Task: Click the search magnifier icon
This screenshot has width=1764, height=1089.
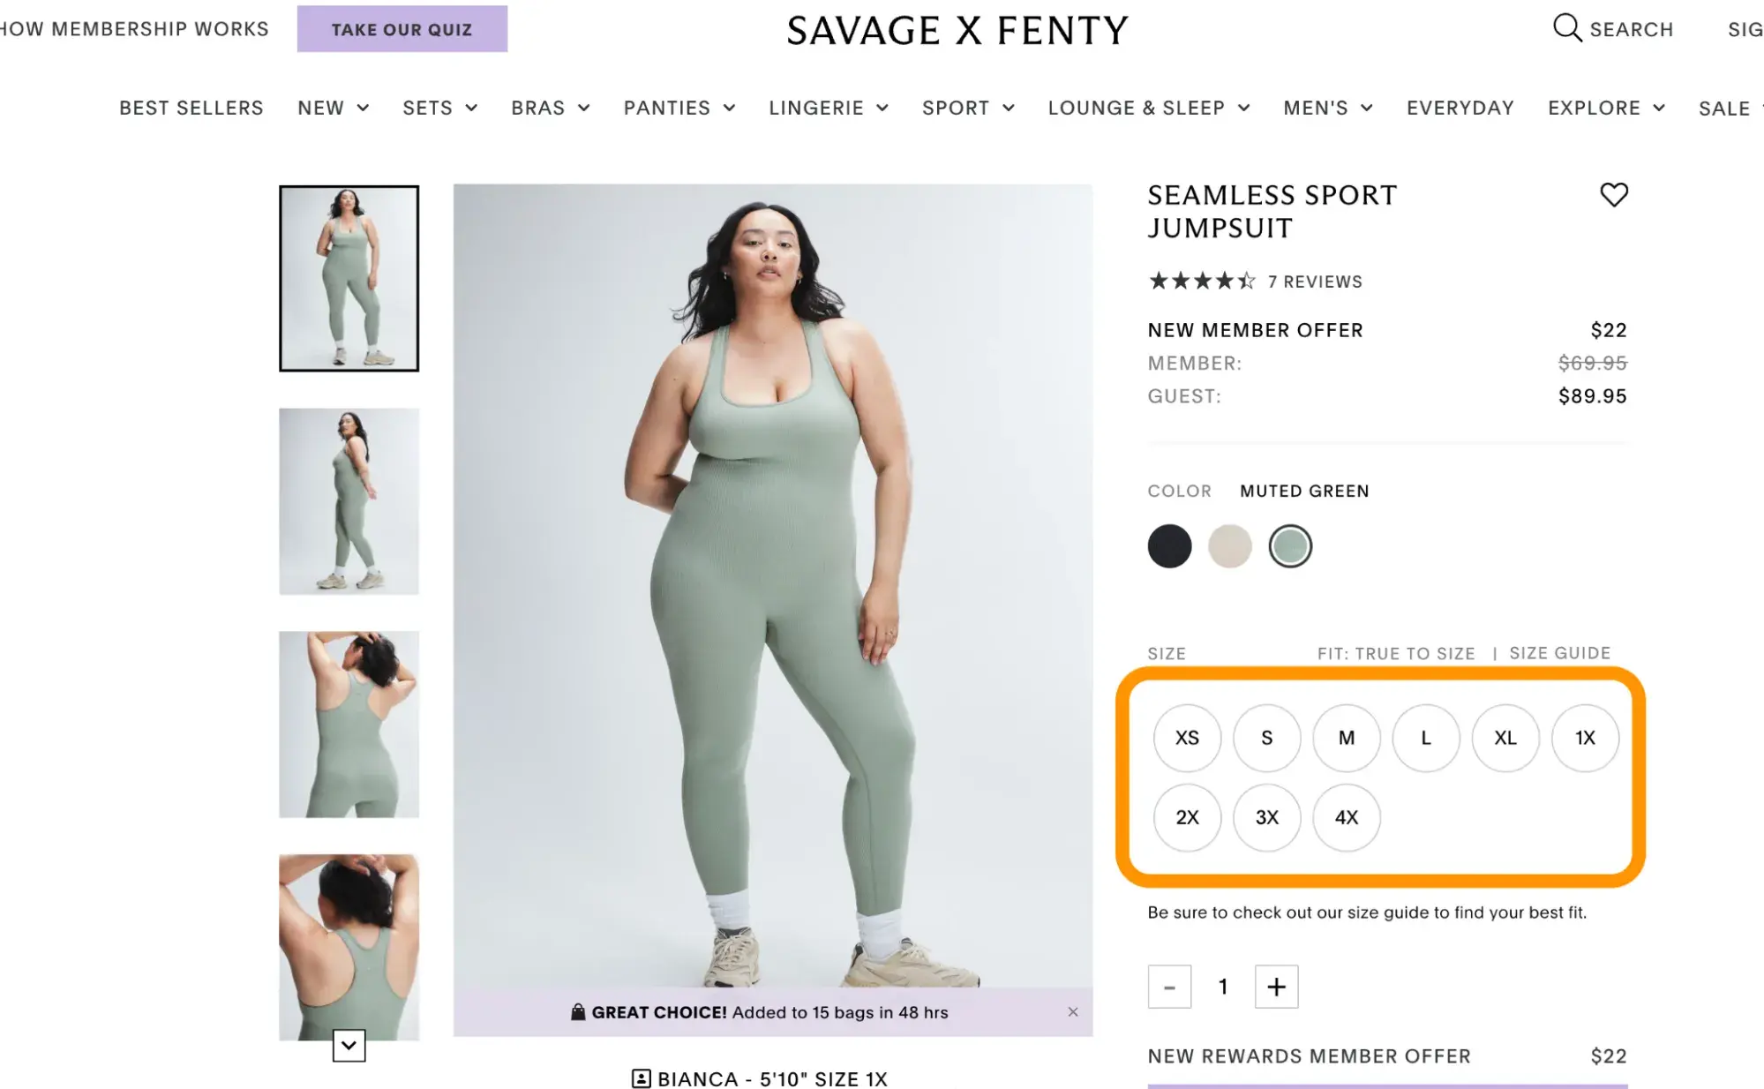Action: point(1566,28)
